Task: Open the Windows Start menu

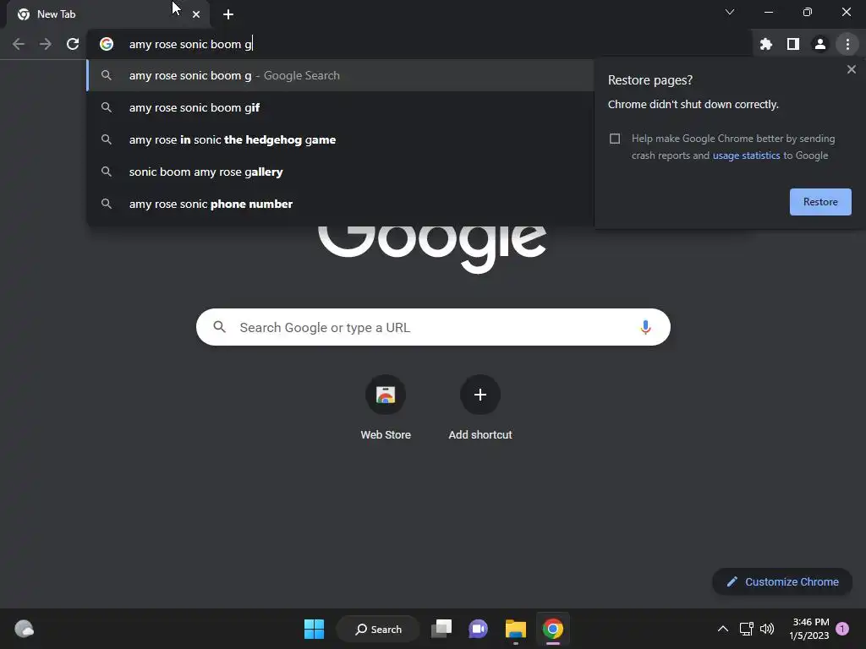Action: coord(315,629)
